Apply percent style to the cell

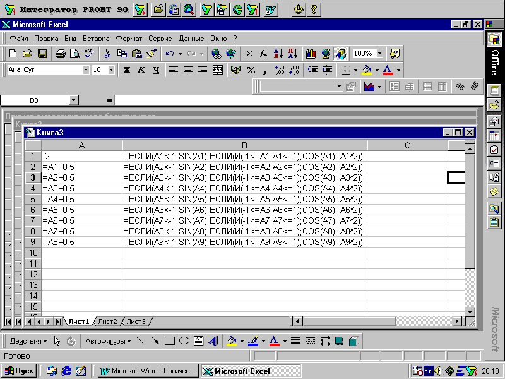pos(251,69)
